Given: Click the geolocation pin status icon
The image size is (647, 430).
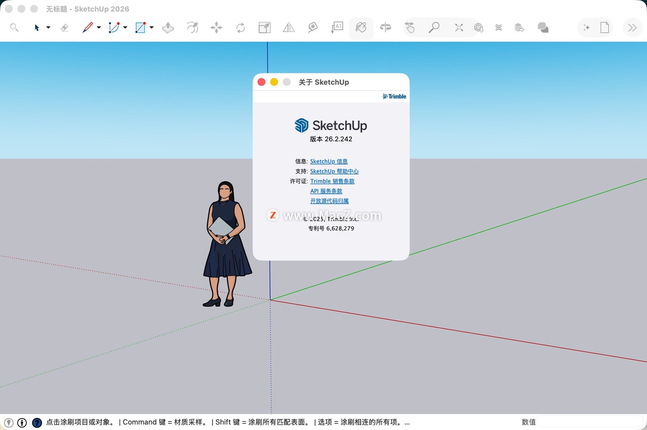Looking at the screenshot, I should click(9, 423).
